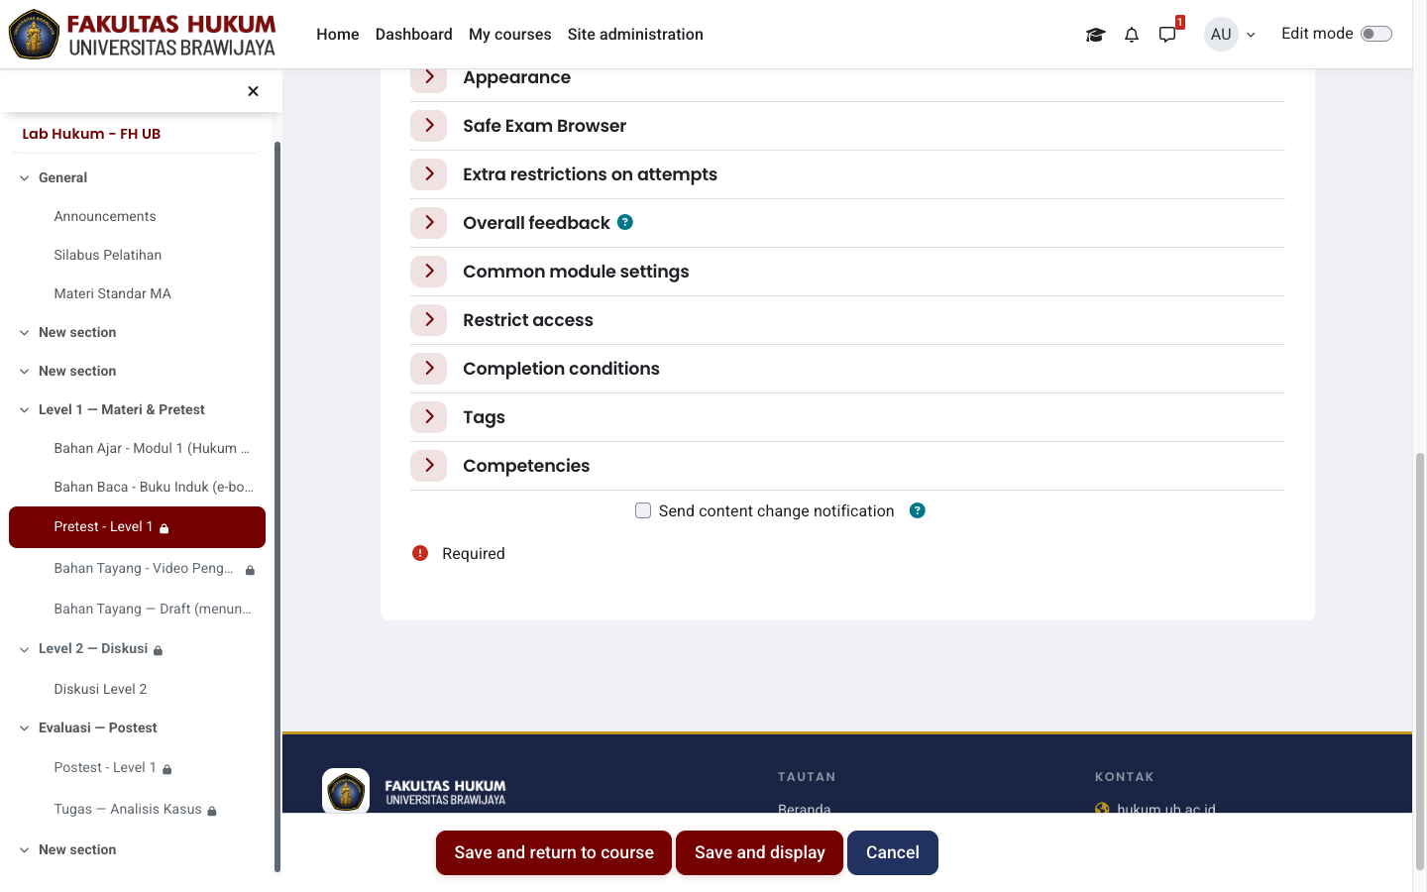Open Silabus Pelatihan item
This screenshot has height=892, width=1427.
tap(108, 255)
